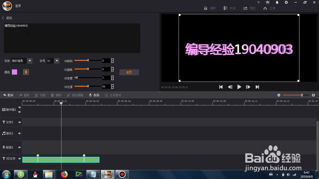Open volume control in system tray
The width and height of the screenshot is (319, 179).
(x=288, y=175)
